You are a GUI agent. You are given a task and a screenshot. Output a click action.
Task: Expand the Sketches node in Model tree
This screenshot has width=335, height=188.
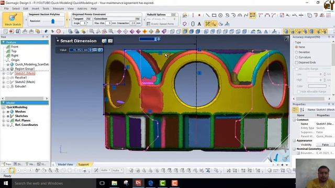[x=4, y=116]
